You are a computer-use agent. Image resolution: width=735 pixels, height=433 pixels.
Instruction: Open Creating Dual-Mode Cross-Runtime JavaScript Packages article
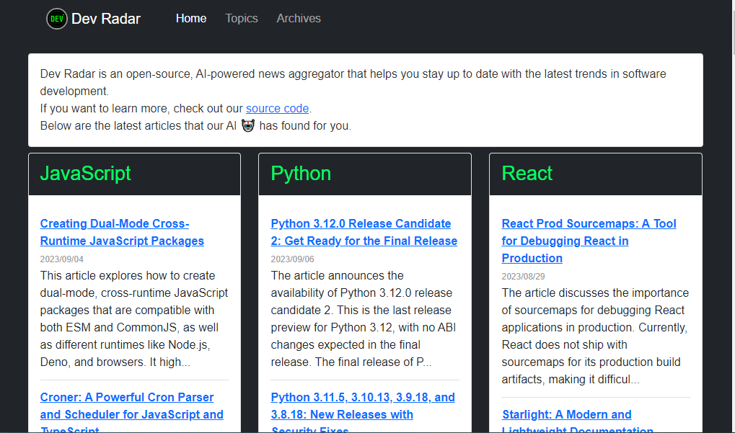[122, 232]
